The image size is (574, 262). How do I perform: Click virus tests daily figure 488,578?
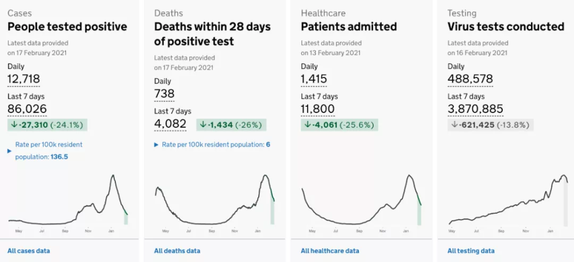click(x=470, y=80)
